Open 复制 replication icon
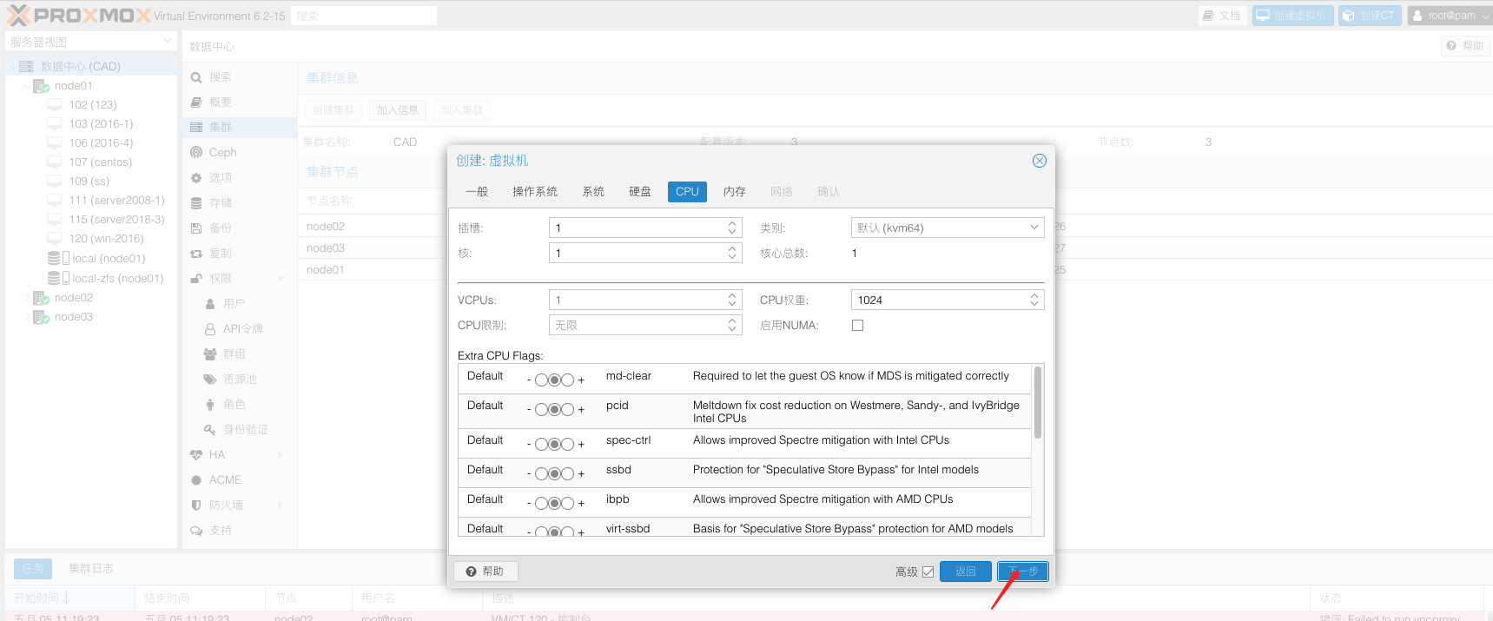 tap(196, 254)
